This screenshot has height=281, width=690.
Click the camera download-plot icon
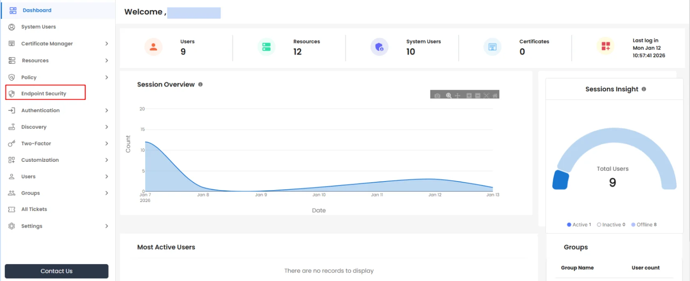(437, 95)
